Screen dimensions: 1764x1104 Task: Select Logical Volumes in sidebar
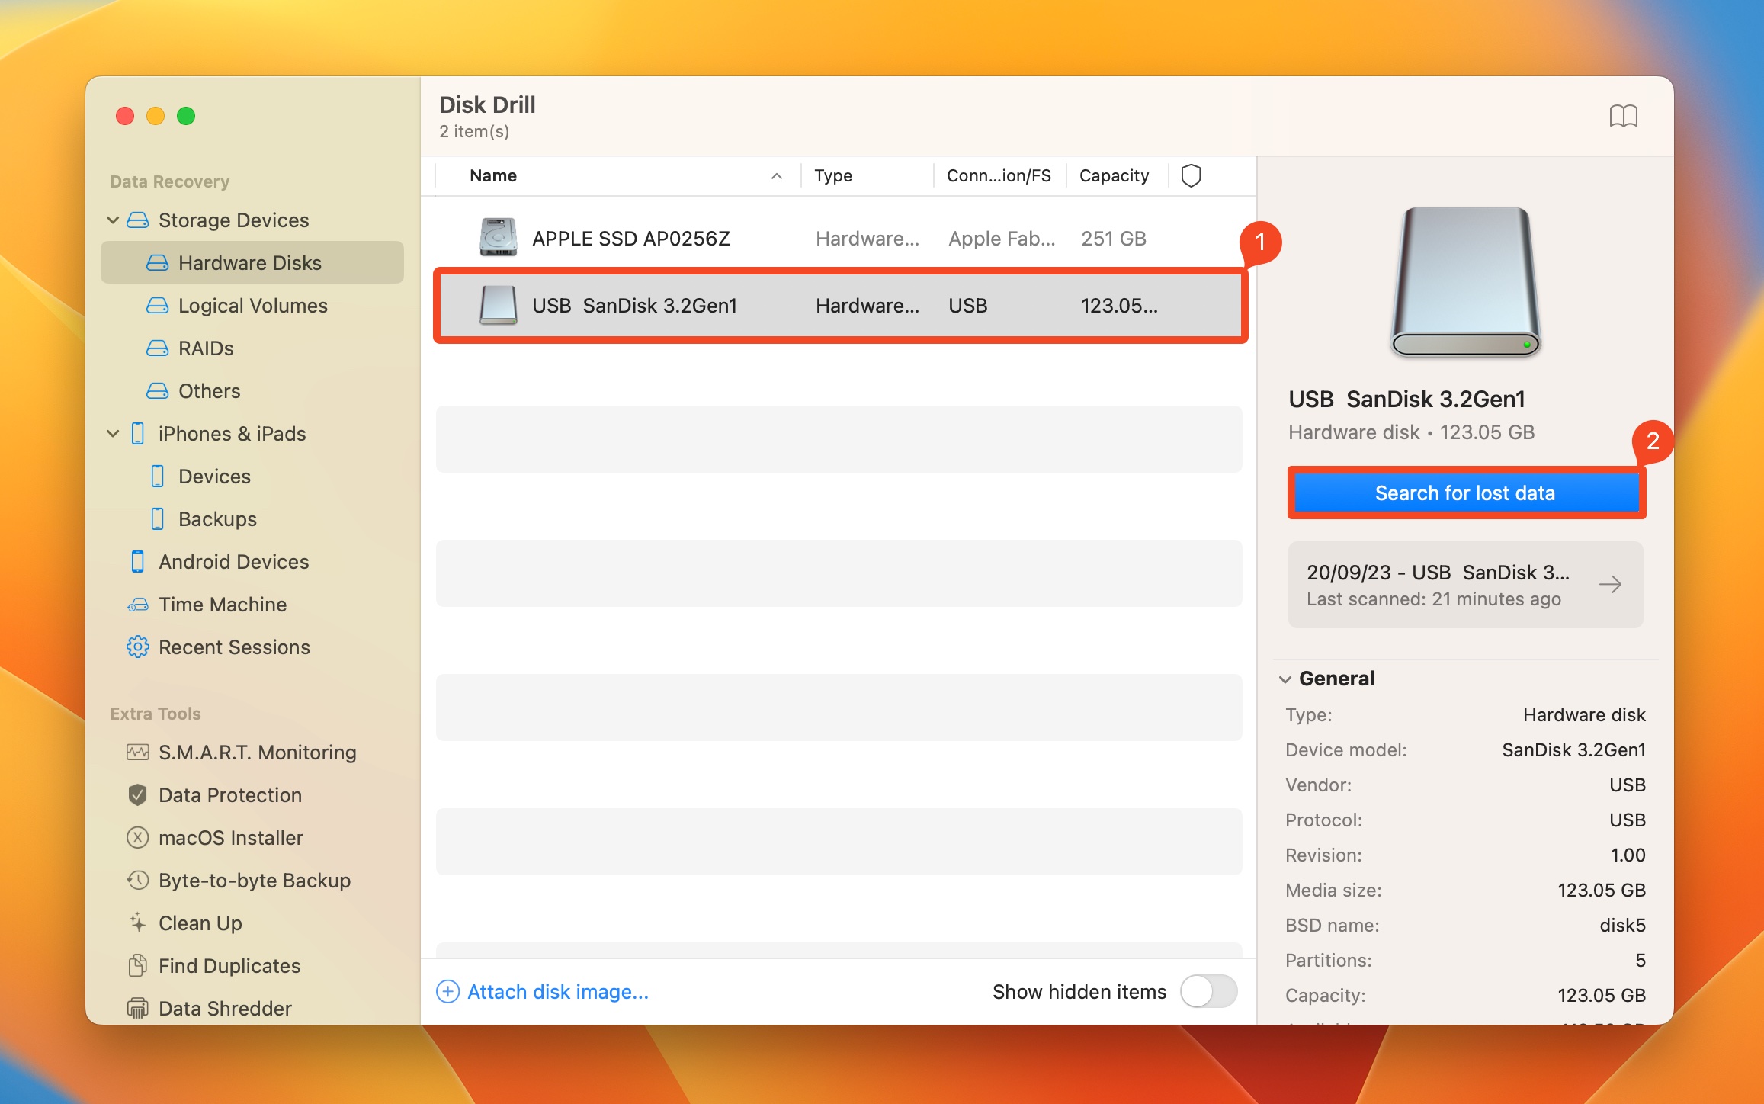point(253,304)
